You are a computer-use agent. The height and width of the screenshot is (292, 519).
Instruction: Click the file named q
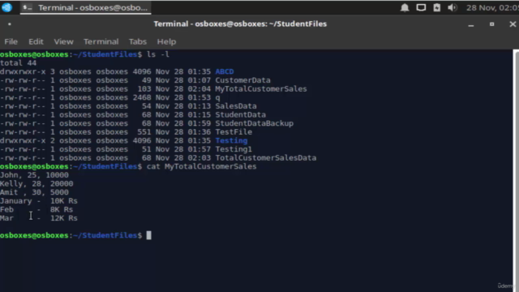click(217, 97)
